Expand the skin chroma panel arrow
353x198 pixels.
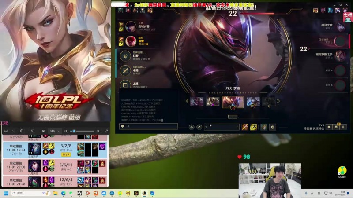coord(233,117)
